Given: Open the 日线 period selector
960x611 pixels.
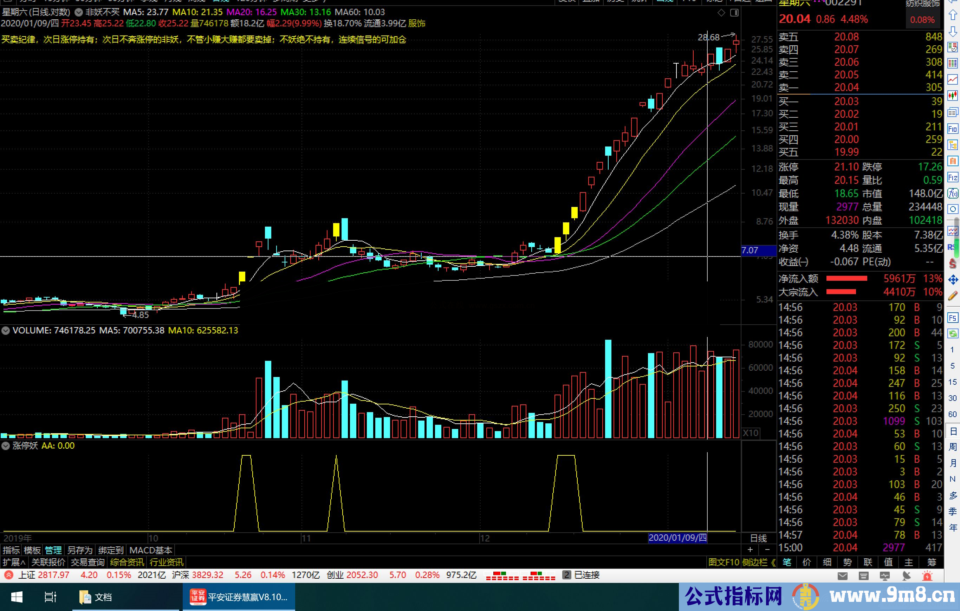Looking at the screenshot, I should coord(758,539).
